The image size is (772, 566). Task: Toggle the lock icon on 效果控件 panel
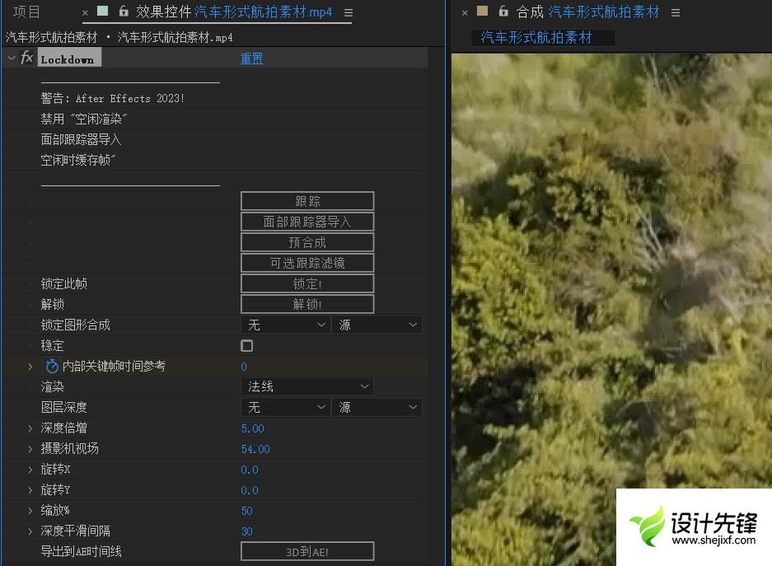pyautogui.click(x=124, y=12)
